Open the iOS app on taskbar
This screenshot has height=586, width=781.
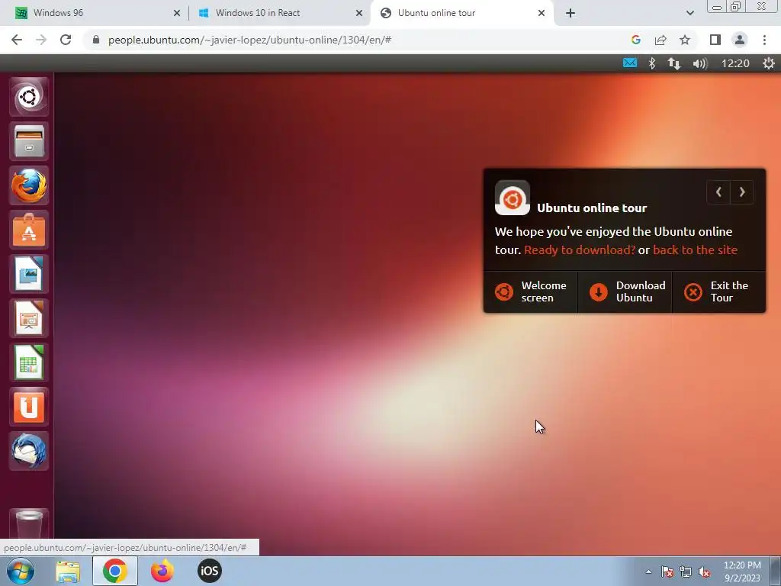click(210, 571)
